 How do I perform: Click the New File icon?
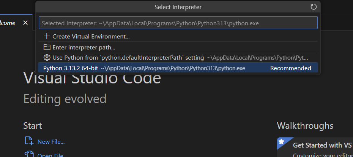point(29,141)
